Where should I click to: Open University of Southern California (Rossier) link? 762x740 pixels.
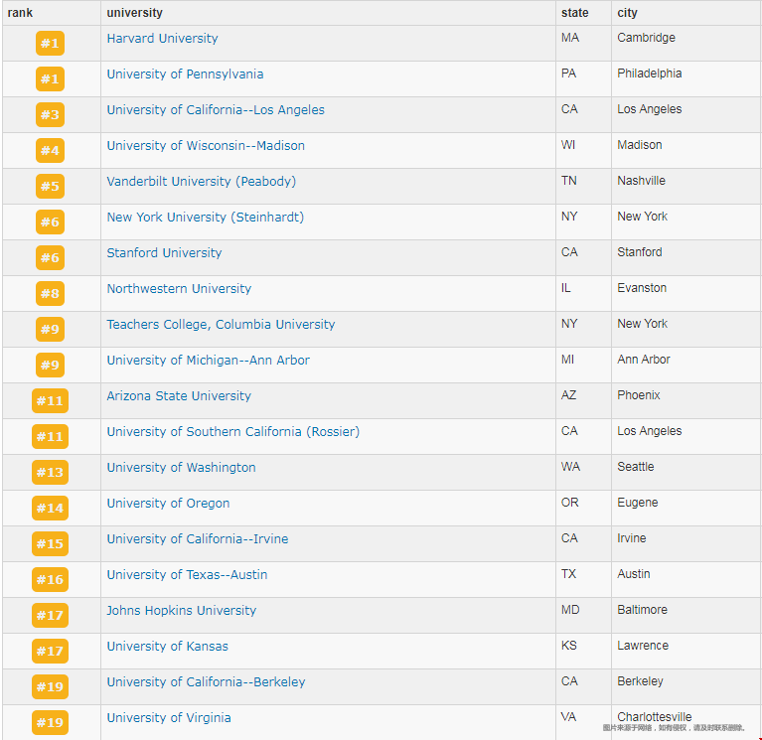(233, 432)
